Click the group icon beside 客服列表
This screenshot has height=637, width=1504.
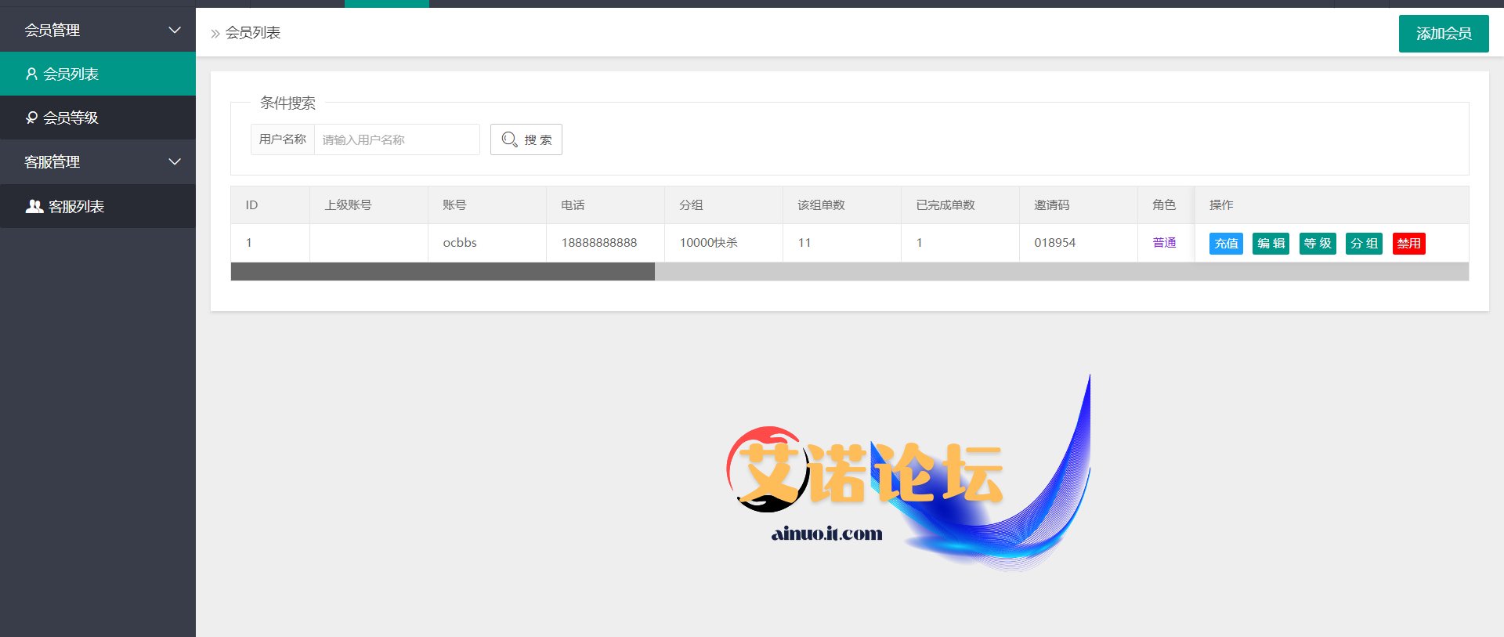coord(34,206)
